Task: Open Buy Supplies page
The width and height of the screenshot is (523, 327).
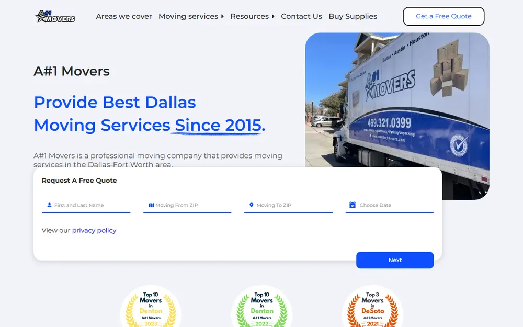Action: pos(353,16)
